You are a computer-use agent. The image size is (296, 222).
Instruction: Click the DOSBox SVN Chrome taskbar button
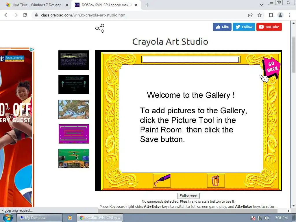pyautogui.click(x=100, y=218)
